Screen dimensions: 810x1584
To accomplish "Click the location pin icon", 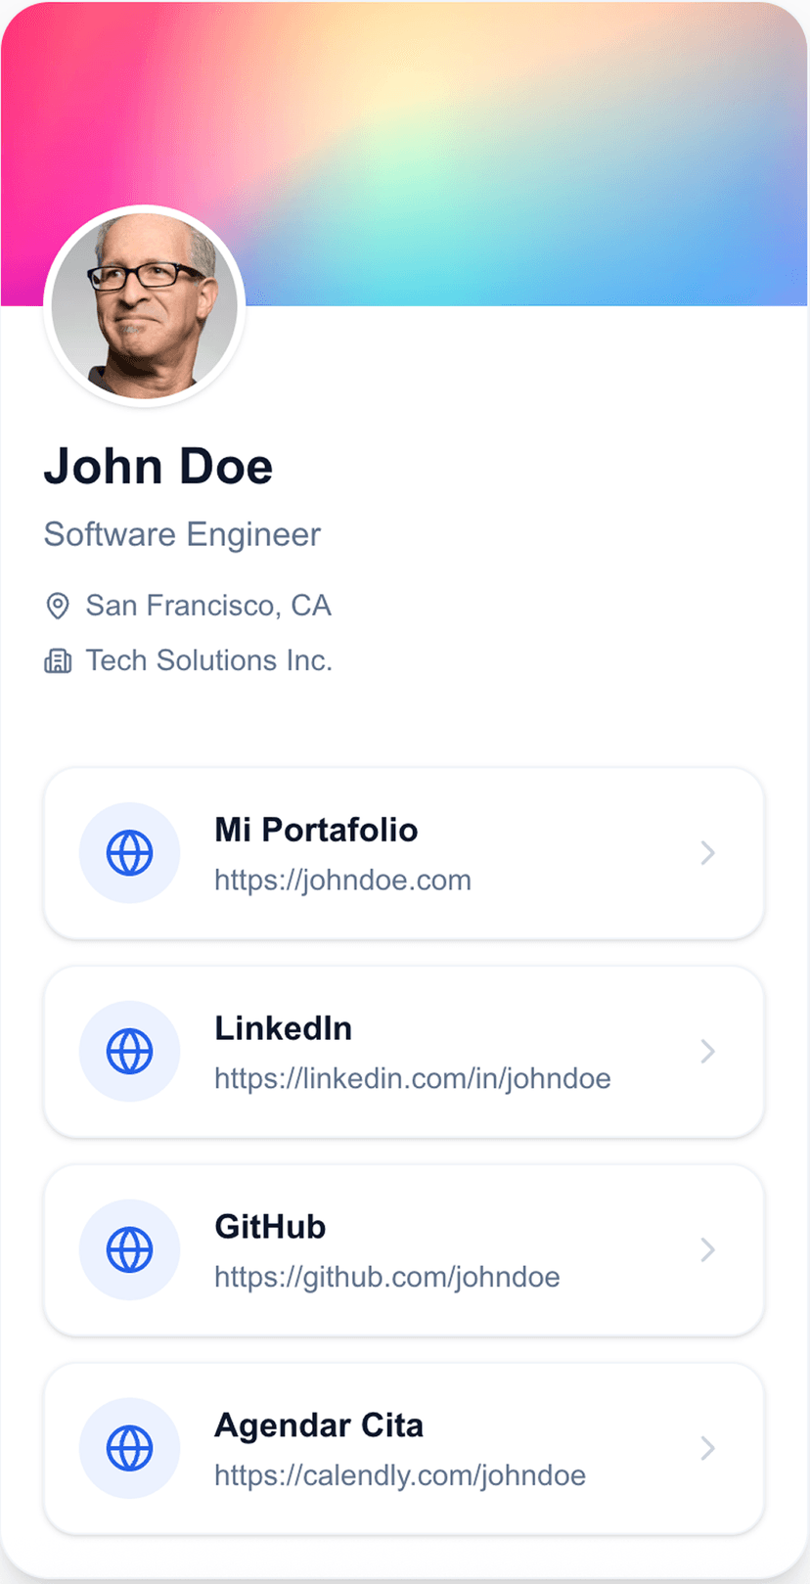I will [58, 607].
